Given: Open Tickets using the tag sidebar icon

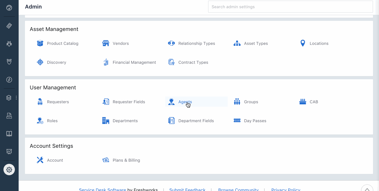Looking at the screenshot, I should [x=9, y=26].
